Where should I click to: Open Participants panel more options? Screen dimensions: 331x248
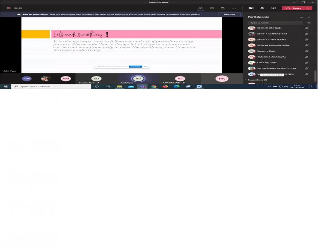click(x=302, y=17)
